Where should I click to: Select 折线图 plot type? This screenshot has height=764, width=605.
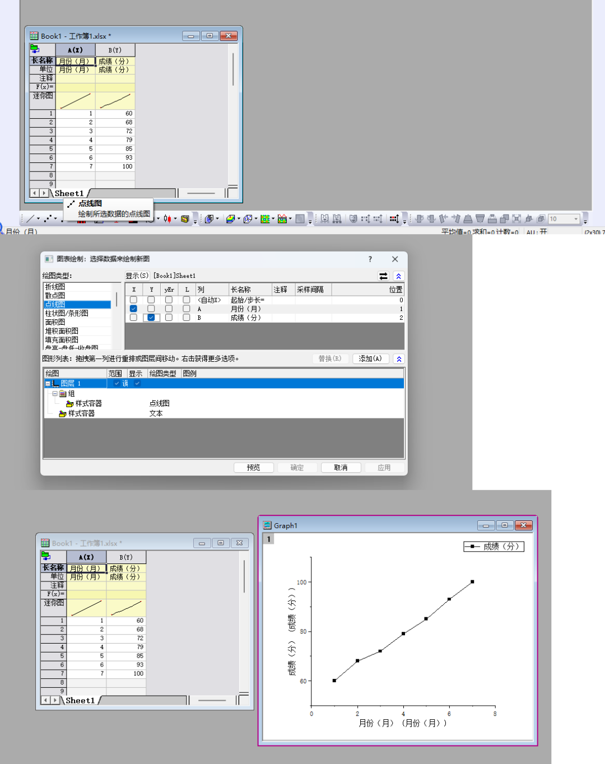(x=55, y=287)
